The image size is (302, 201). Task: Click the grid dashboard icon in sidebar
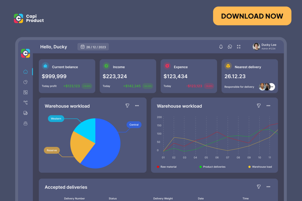click(26, 92)
